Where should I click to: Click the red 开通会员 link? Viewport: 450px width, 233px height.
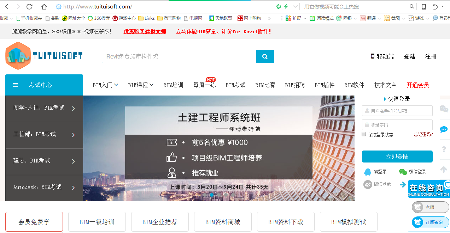(418, 85)
